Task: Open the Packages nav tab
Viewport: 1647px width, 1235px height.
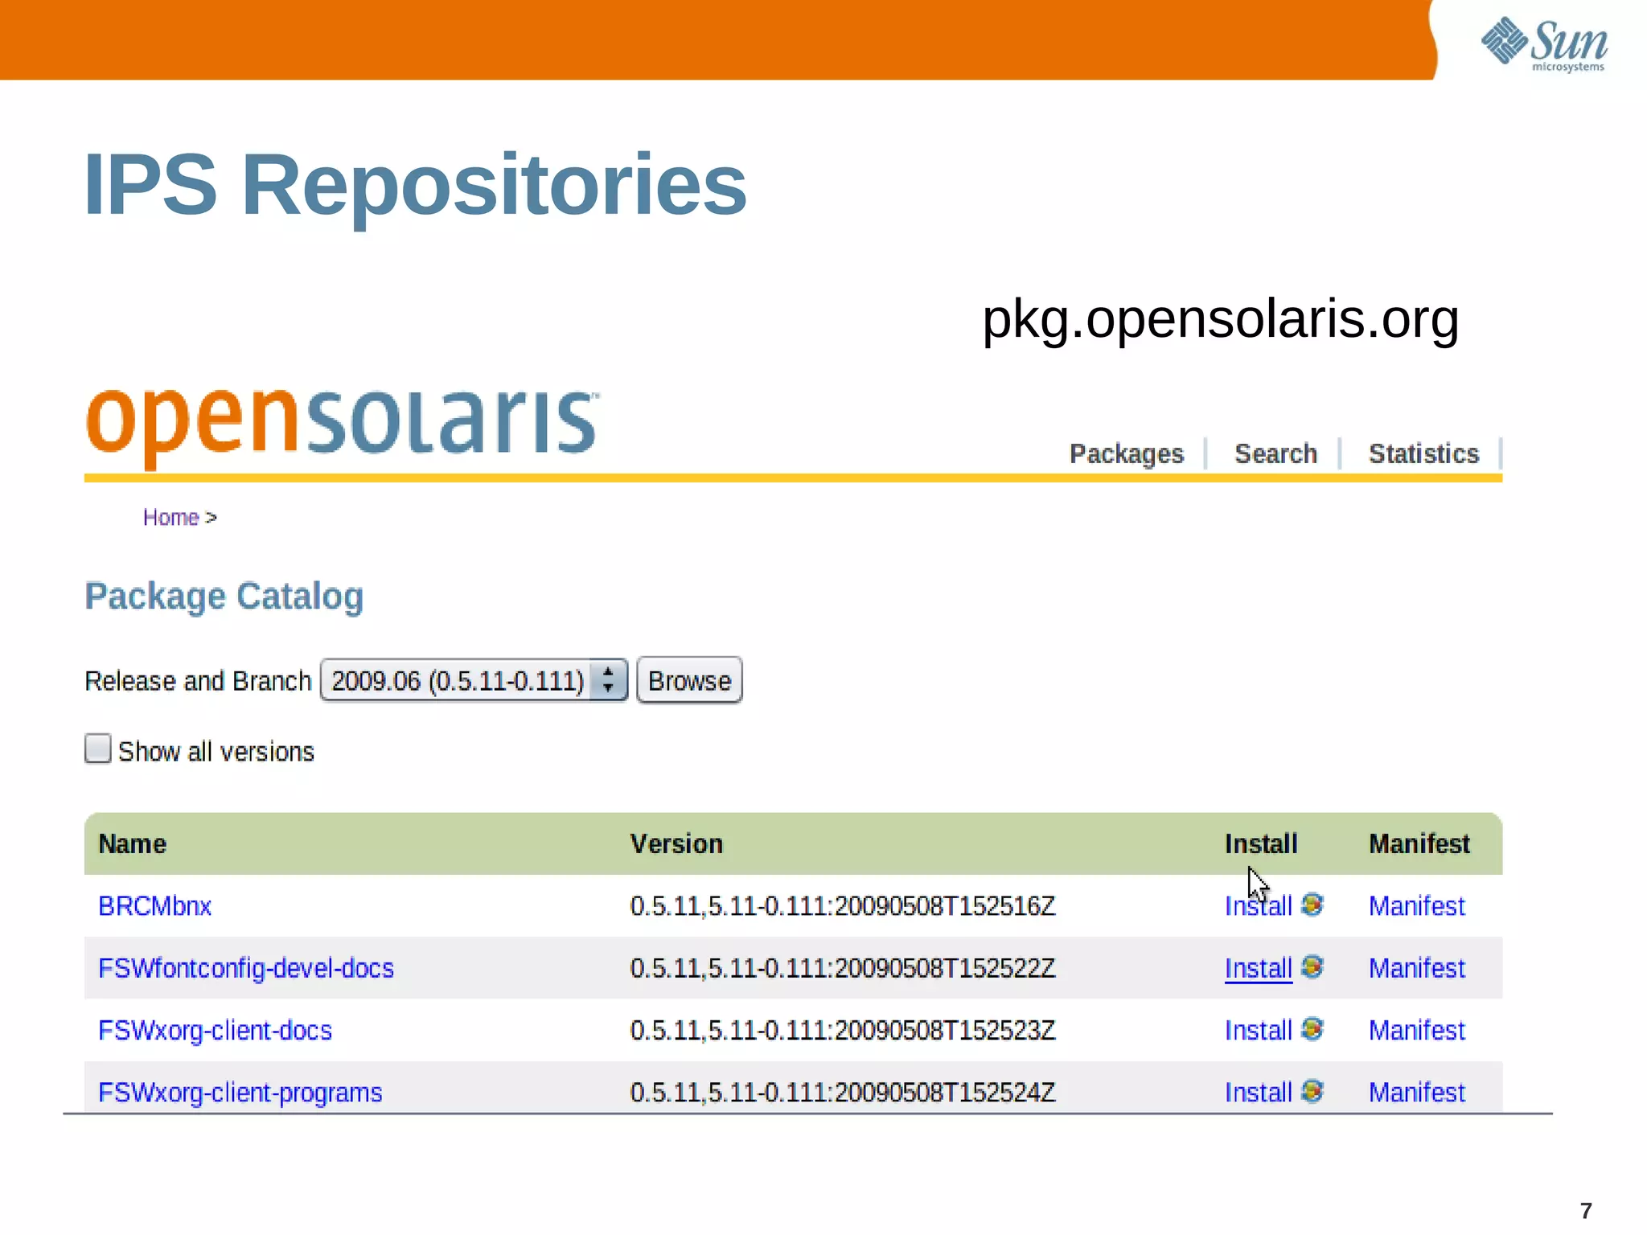Action: [x=1127, y=453]
